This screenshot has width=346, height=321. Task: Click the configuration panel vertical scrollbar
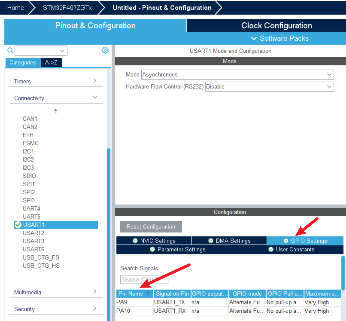pos(343,273)
